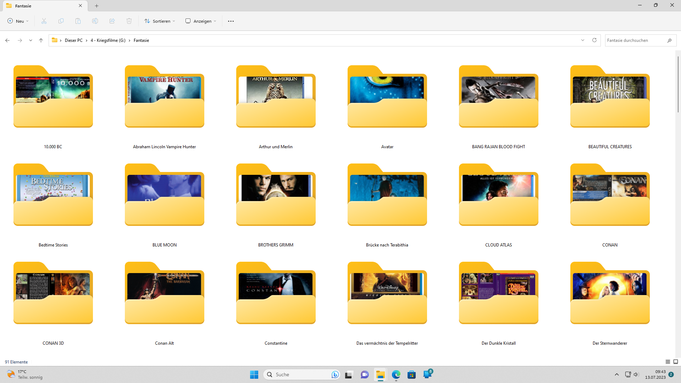The height and width of the screenshot is (383, 681).
Task: Go to 4 - Kriegsfilme (G:) breadcrumb
Action: [x=108, y=40]
